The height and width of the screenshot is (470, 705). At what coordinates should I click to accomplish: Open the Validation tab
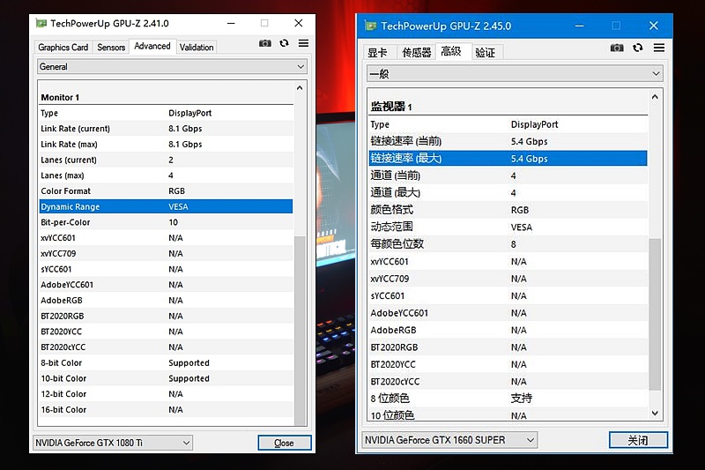[197, 47]
